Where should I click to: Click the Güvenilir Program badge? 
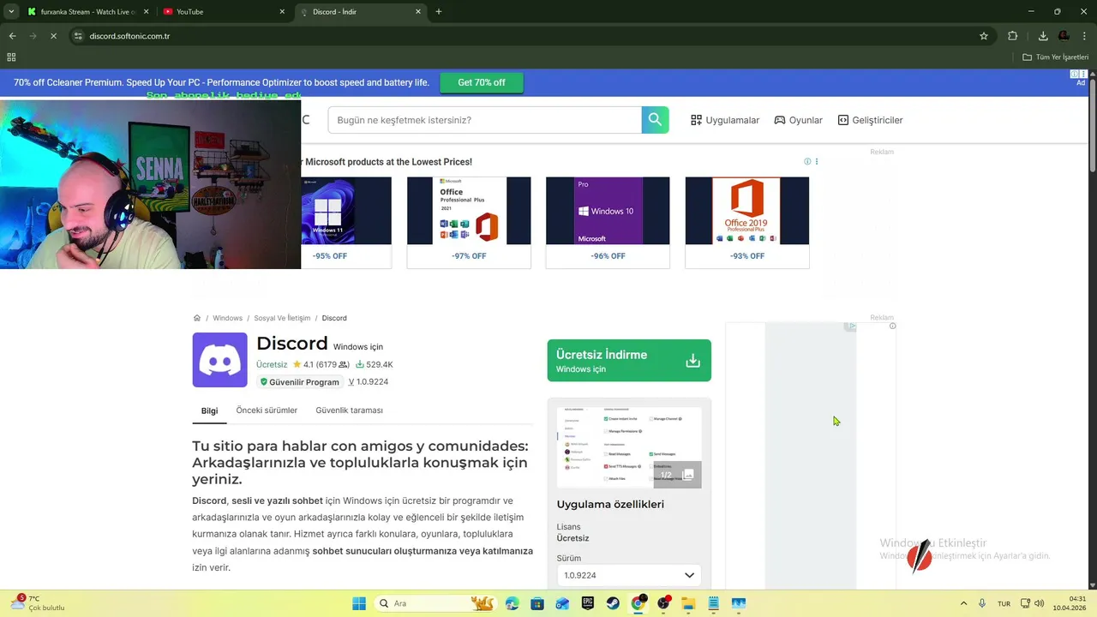click(300, 382)
